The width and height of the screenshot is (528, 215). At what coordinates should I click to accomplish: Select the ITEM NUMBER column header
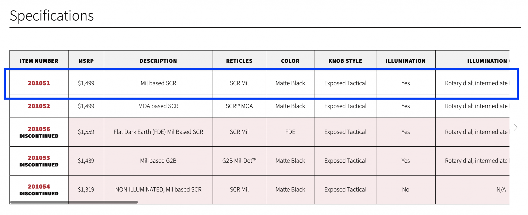tap(39, 61)
